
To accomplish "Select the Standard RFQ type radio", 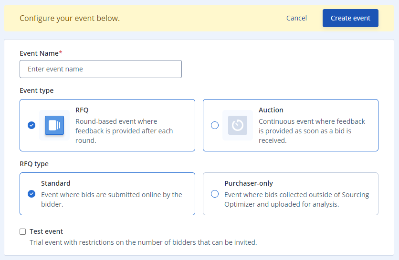I will (x=31, y=194).
